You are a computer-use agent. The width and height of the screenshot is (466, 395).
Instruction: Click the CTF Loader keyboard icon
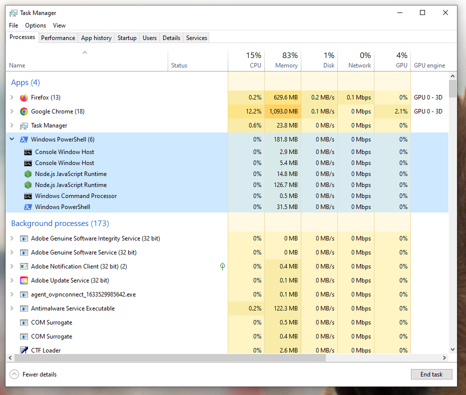coord(24,350)
